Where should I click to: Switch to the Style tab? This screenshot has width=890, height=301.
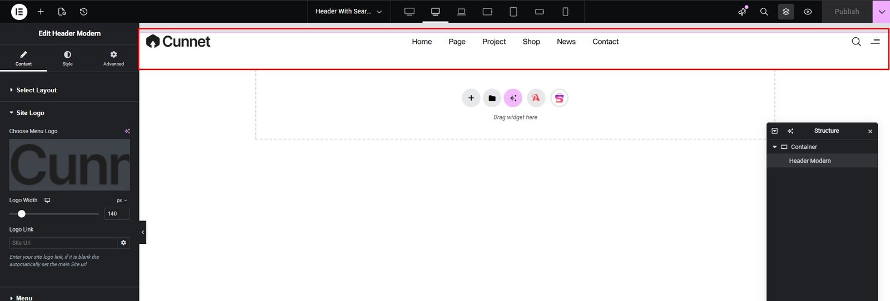[67, 58]
